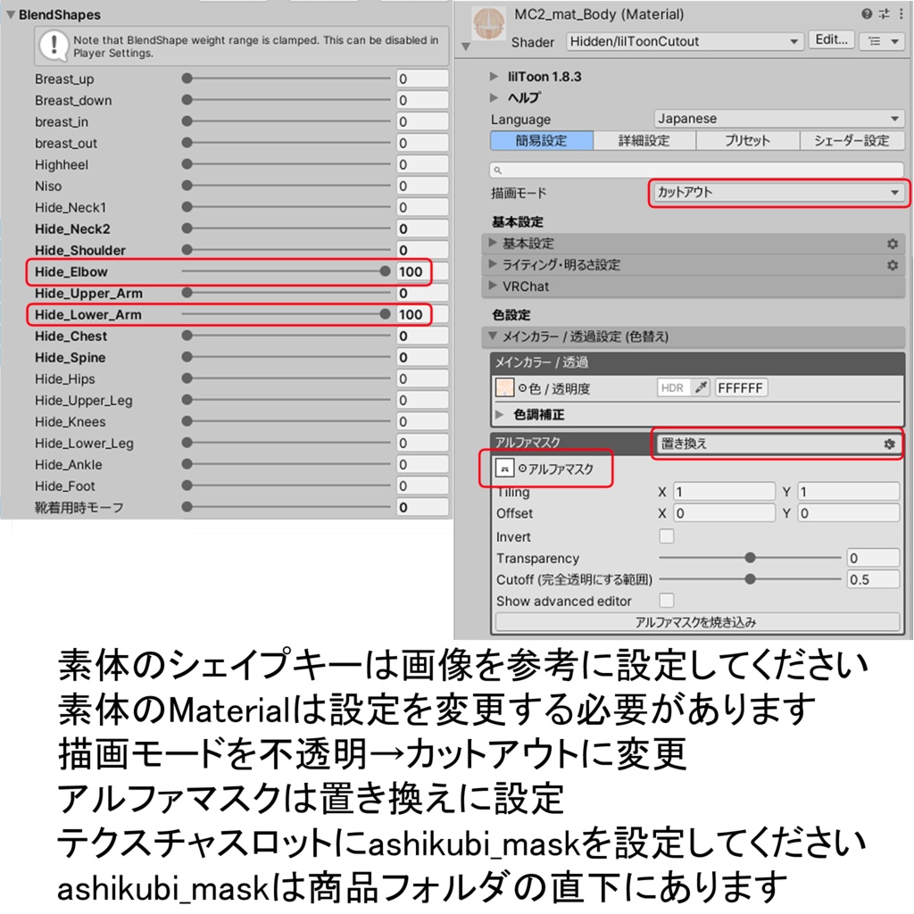The width and height of the screenshot is (914, 914).
Task: Select alpha mask texture slot thumbnail
Action: [x=504, y=468]
